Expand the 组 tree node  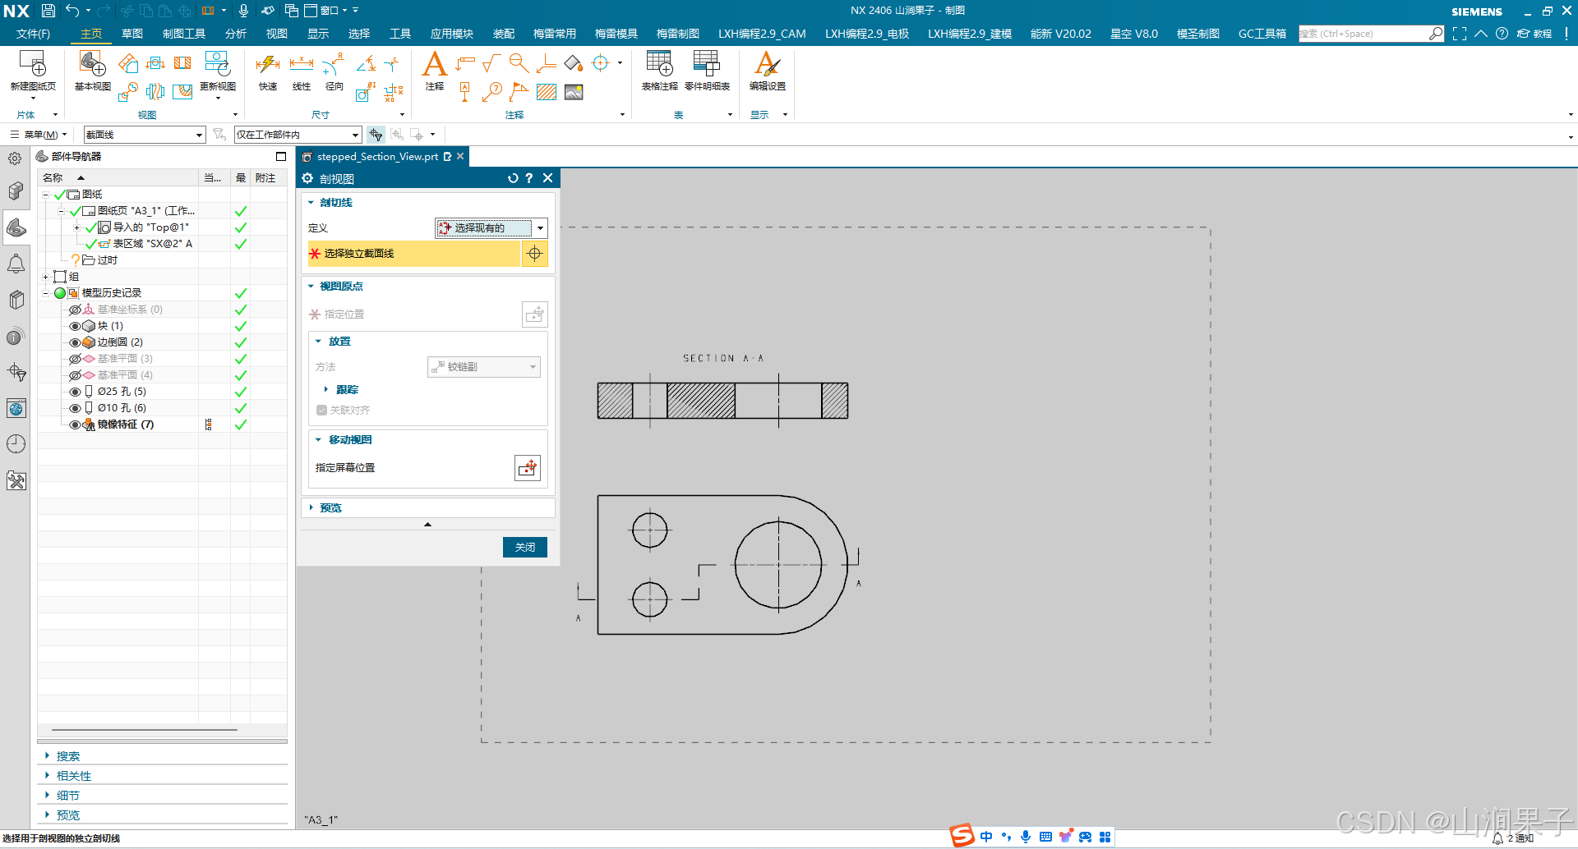(x=46, y=277)
